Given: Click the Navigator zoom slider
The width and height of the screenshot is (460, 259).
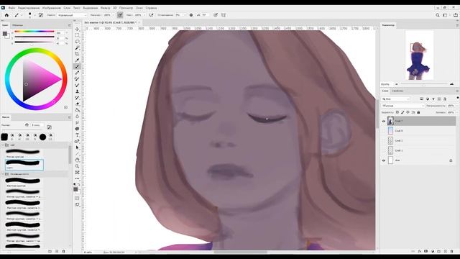Looking at the screenshot, I should 424,84.
